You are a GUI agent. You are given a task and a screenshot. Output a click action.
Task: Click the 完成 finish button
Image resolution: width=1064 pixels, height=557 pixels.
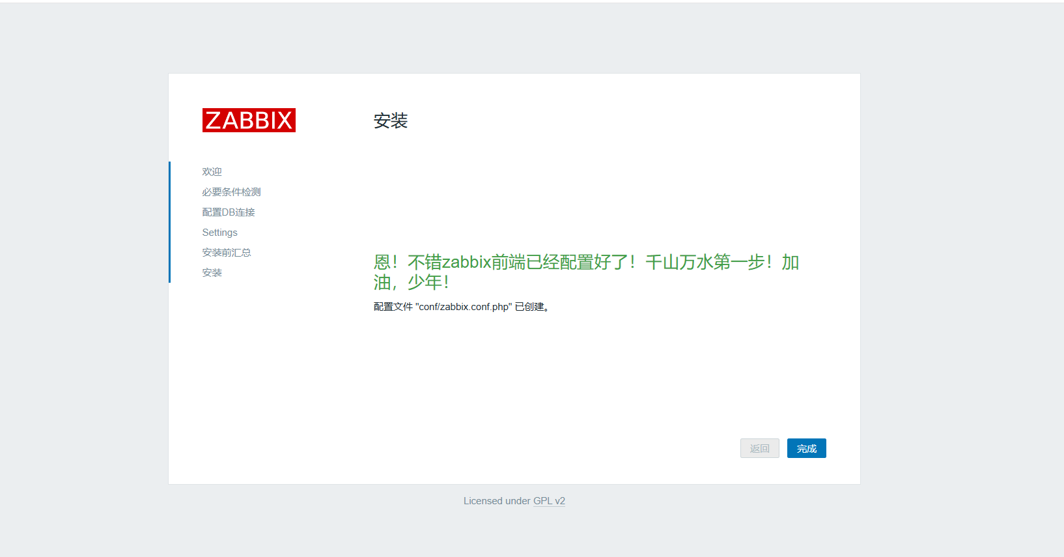[806, 448]
